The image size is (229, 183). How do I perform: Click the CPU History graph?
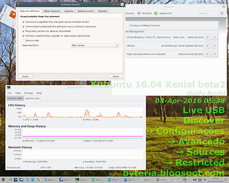[83, 113]
